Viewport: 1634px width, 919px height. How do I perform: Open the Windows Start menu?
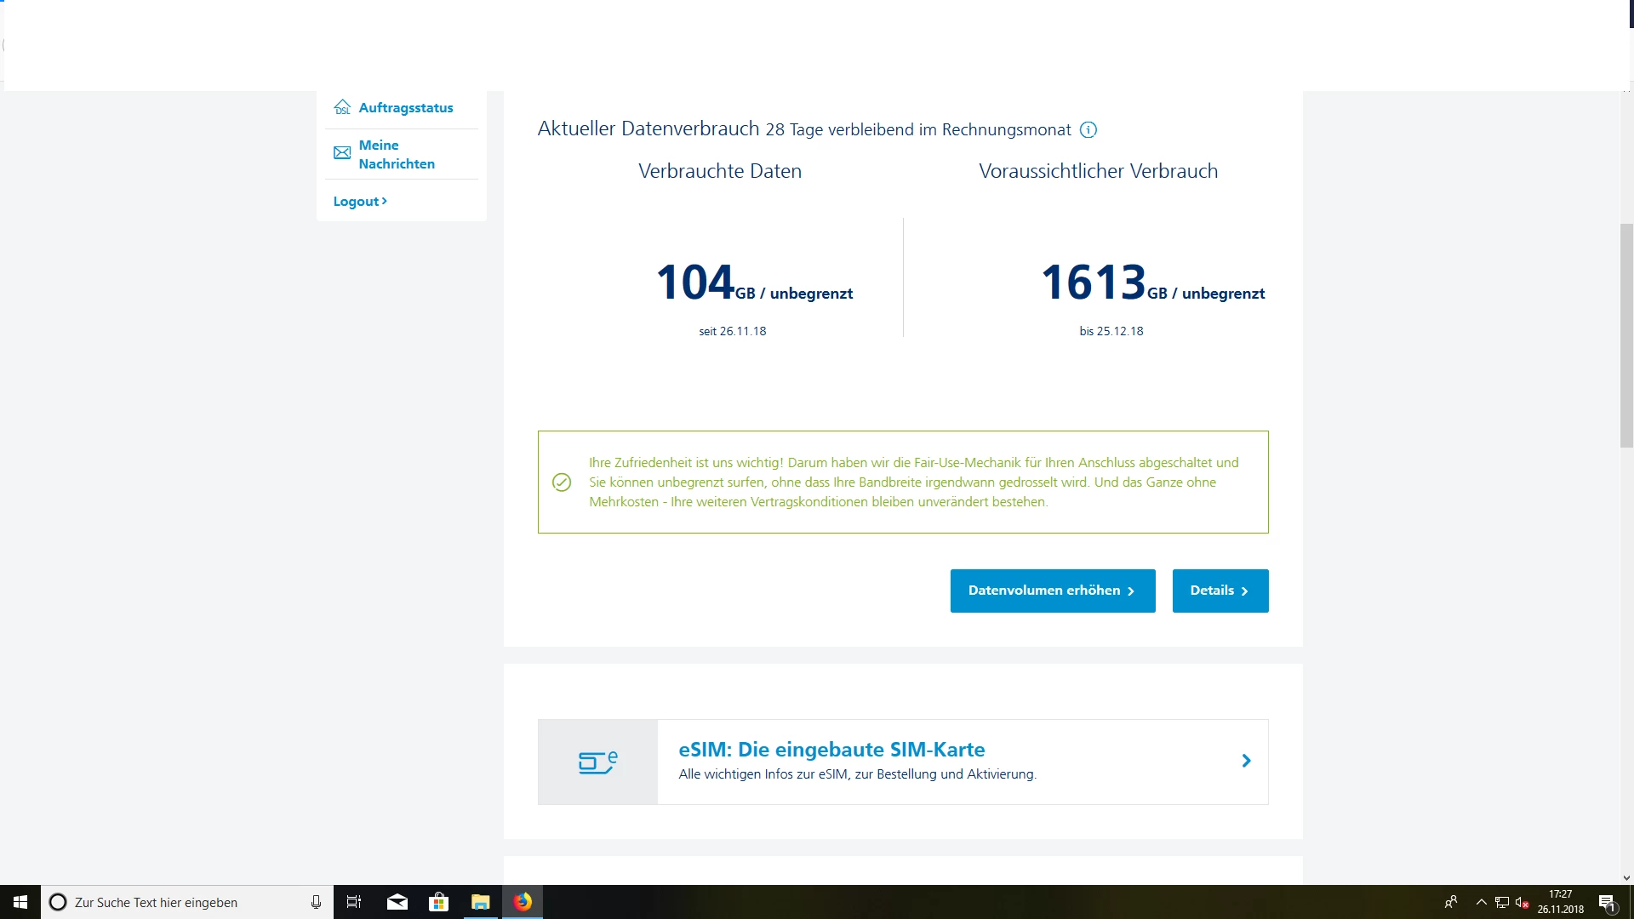(20, 902)
